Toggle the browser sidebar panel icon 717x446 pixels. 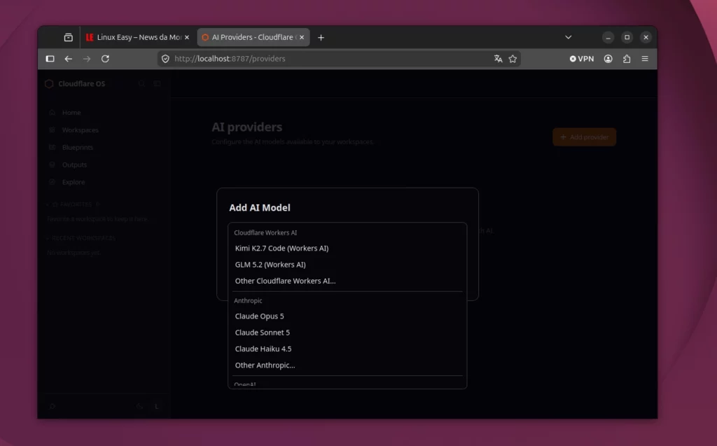point(50,59)
